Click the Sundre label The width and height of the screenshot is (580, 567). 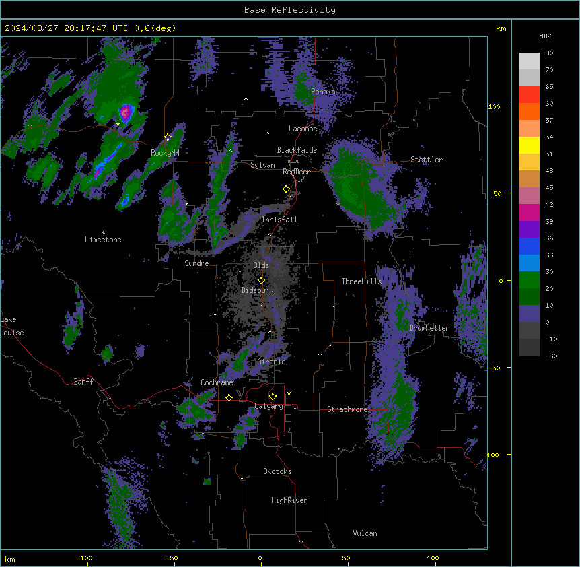[x=196, y=263]
